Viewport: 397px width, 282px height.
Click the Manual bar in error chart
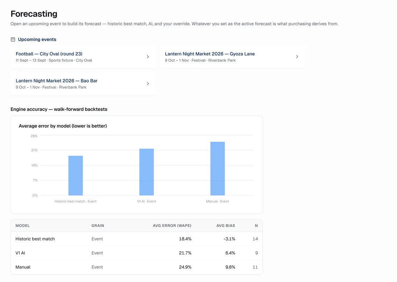[x=217, y=169]
